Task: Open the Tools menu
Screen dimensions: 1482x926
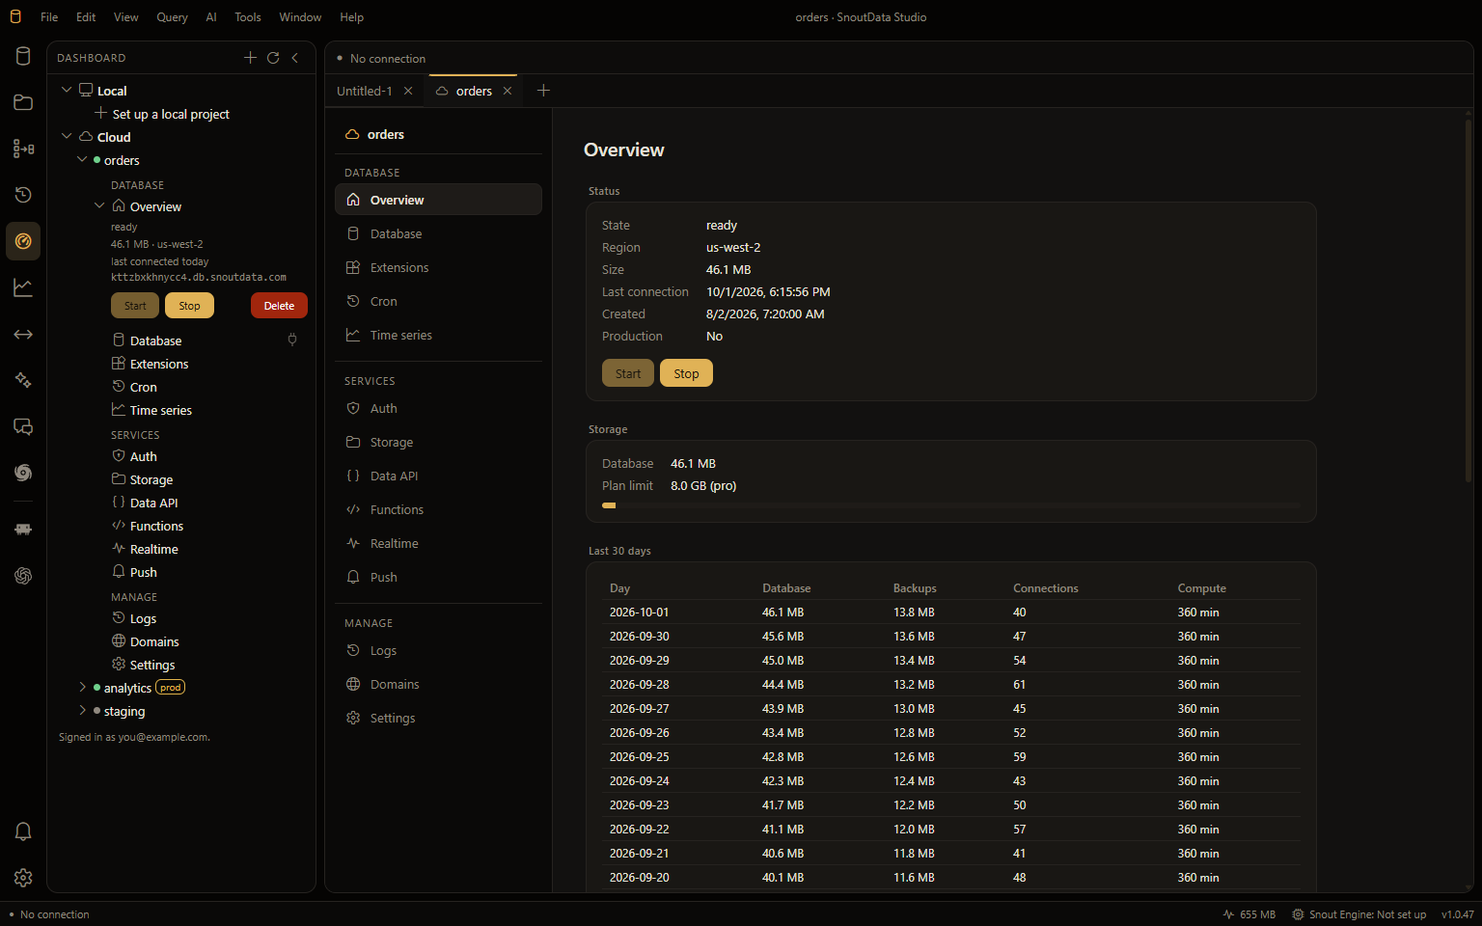Action: [248, 17]
